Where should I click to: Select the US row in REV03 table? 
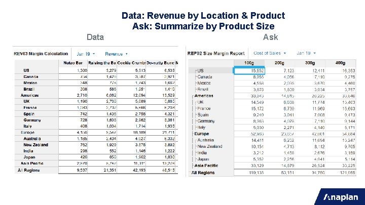[x=26, y=70]
